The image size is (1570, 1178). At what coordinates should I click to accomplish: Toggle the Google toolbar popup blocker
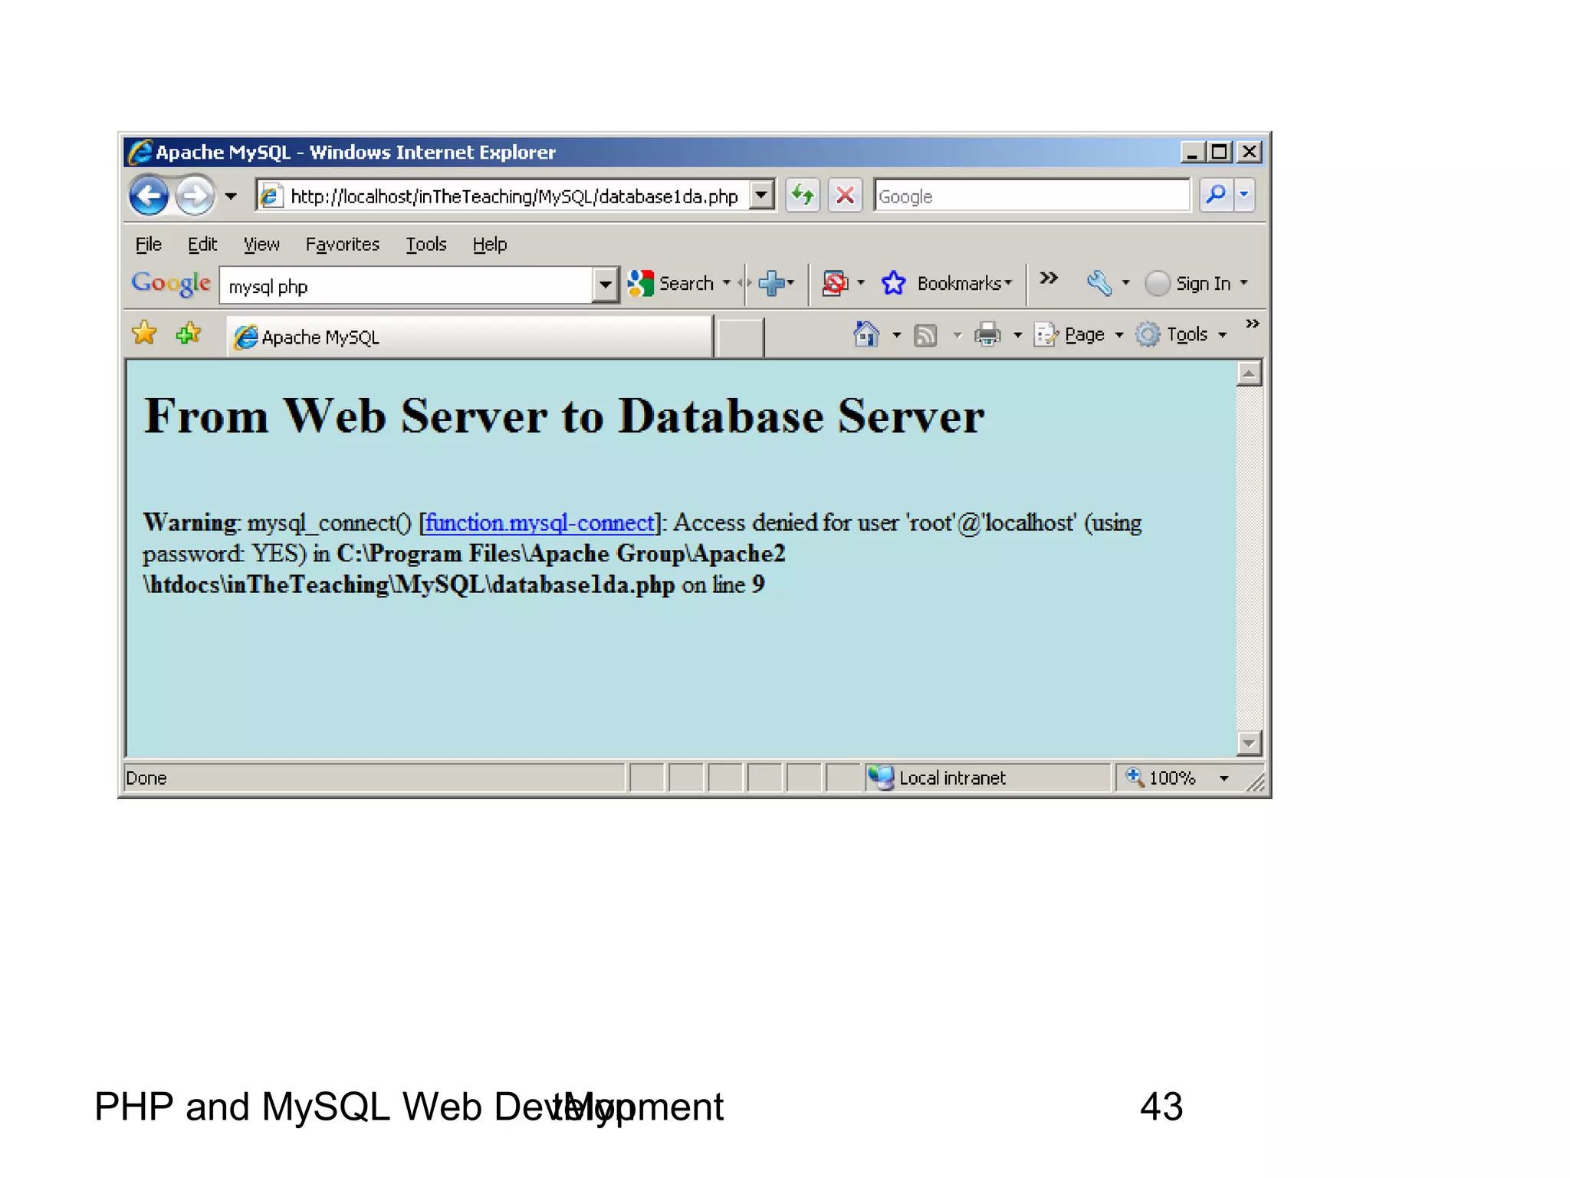pos(835,283)
